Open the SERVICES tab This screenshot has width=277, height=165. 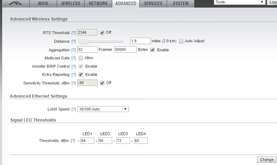click(x=153, y=4)
